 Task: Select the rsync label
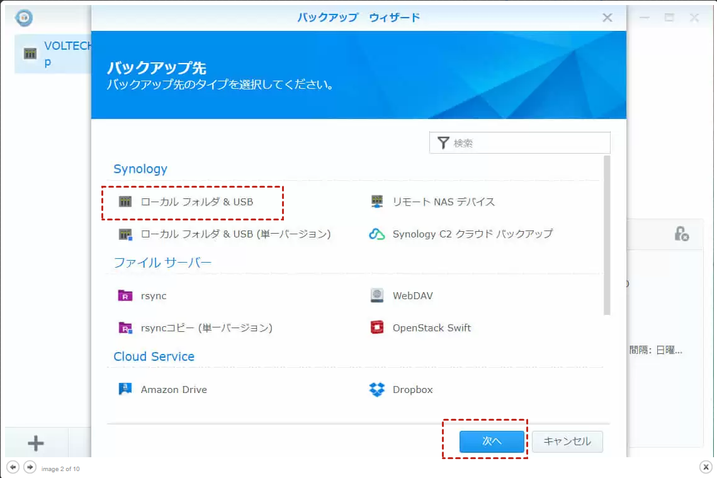pyautogui.click(x=154, y=296)
